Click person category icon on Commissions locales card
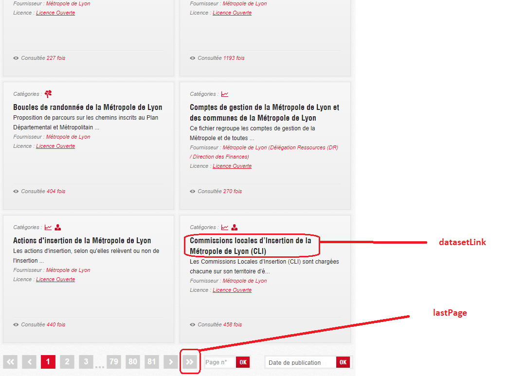The width and height of the screenshot is (508, 376). 235,227
